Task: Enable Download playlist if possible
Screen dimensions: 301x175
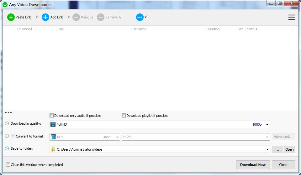Action: [124, 116]
